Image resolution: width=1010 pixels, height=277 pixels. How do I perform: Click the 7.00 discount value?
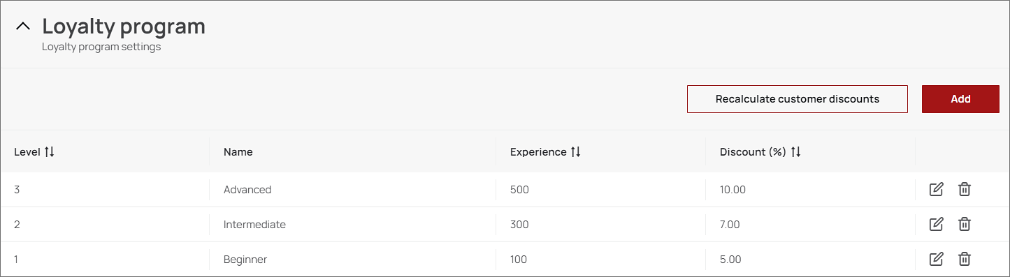730,225
